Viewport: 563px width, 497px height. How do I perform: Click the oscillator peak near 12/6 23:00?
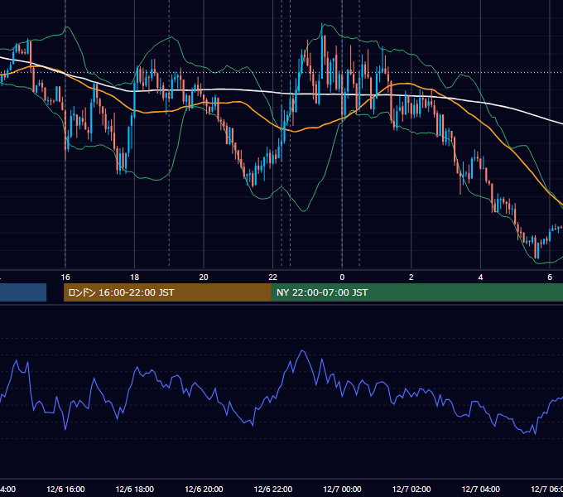(x=302, y=351)
